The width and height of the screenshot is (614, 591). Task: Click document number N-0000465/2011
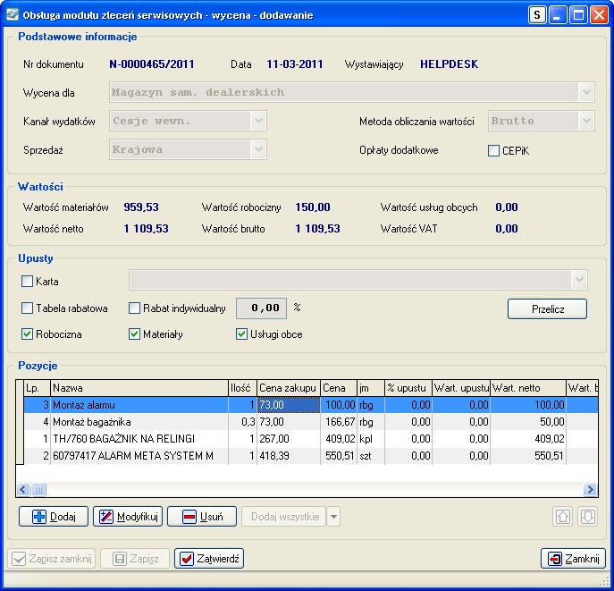152,64
